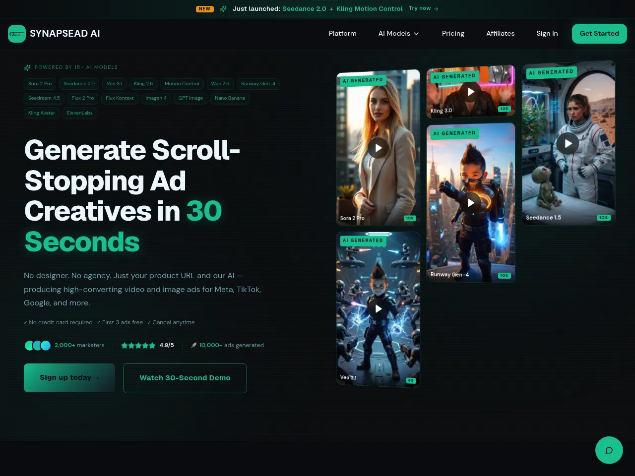Select the Flux 2 Pro model chip

tap(83, 98)
